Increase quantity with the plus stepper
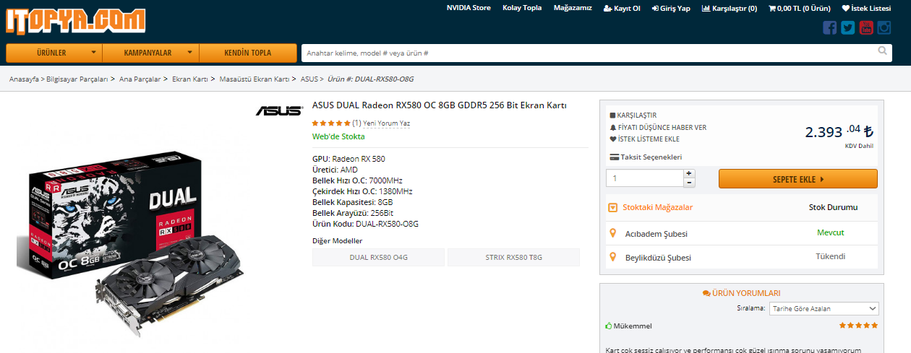 (689, 173)
